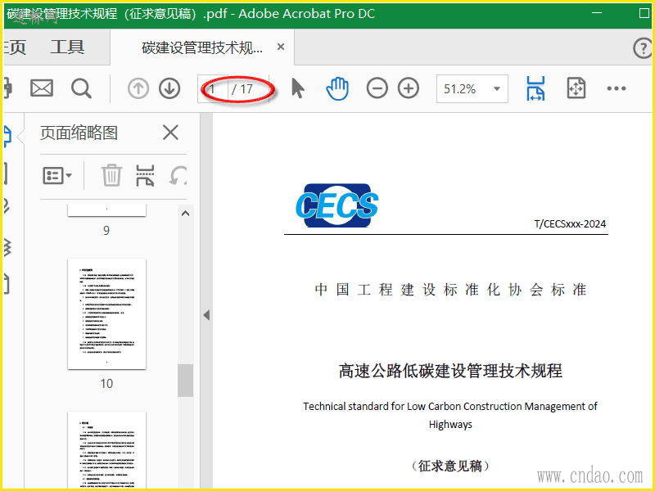Image resolution: width=655 pixels, height=491 pixels.
Task: Open the help question mark
Action: [643, 48]
